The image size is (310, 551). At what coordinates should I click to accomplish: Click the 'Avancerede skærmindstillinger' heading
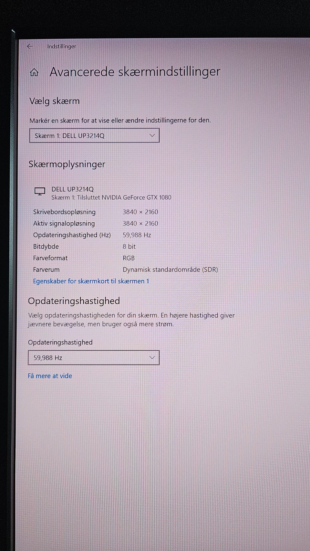click(135, 72)
